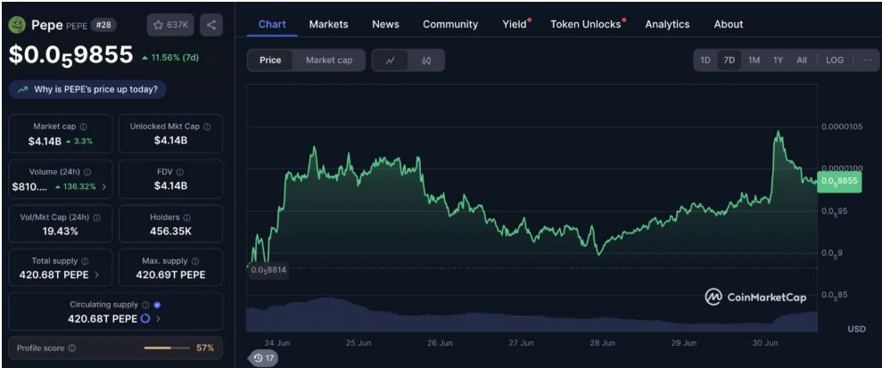Click the Profile score progress bar

coord(165,348)
